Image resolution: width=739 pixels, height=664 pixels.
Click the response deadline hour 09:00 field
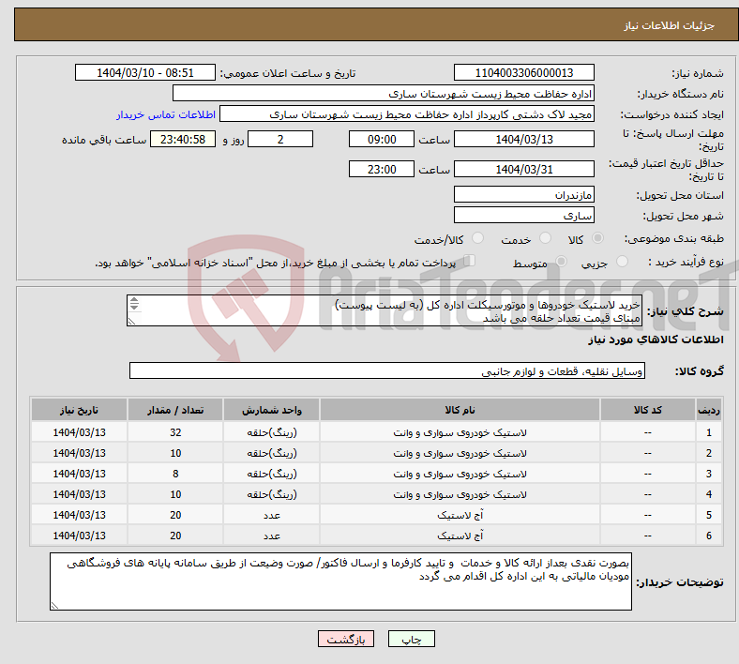382,139
